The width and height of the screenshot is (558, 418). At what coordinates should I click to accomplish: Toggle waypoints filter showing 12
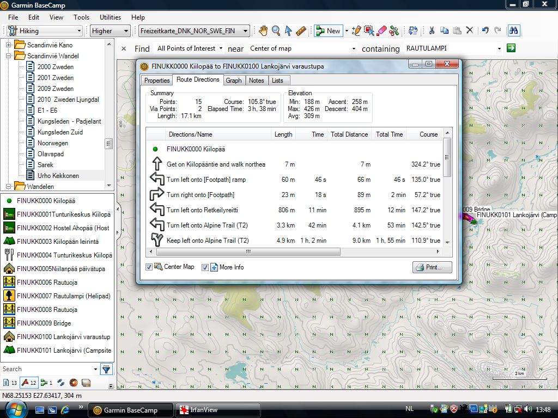[x=28, y=383]
